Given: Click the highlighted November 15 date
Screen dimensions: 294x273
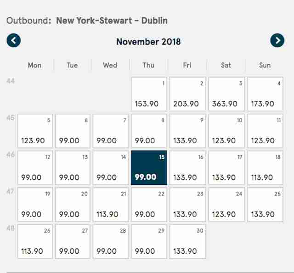Looking at the screenshot, I should pyautogui.click(x=149, y=168).
